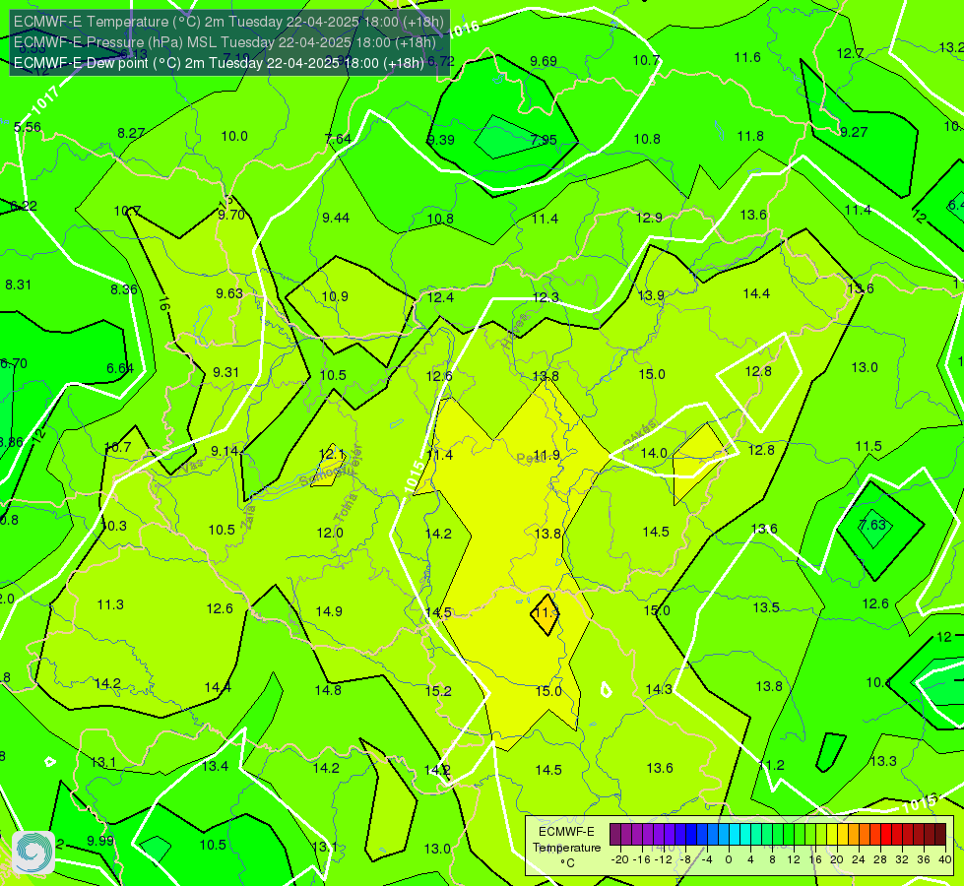This screenshot has height=886, width=964.
Task: Click the 8.36 temperature value
Action: coord(124,289)
